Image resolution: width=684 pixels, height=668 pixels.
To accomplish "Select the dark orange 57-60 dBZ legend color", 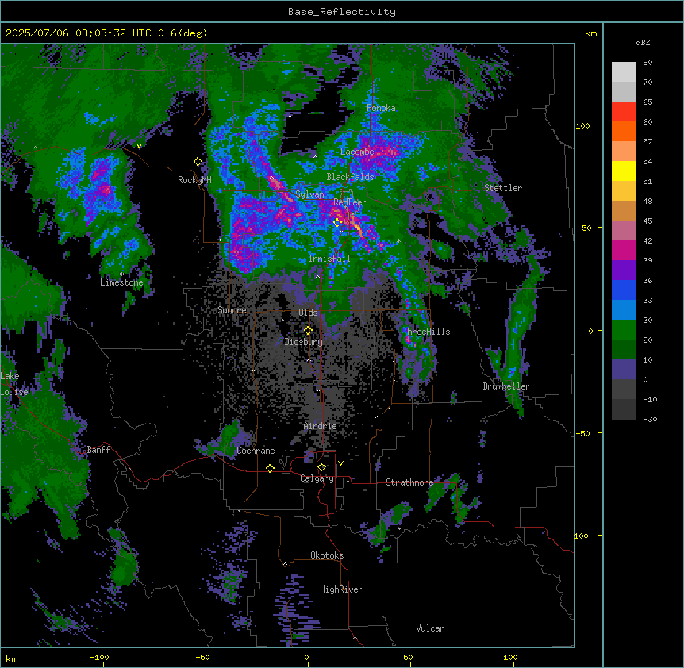I will point(624,131).
